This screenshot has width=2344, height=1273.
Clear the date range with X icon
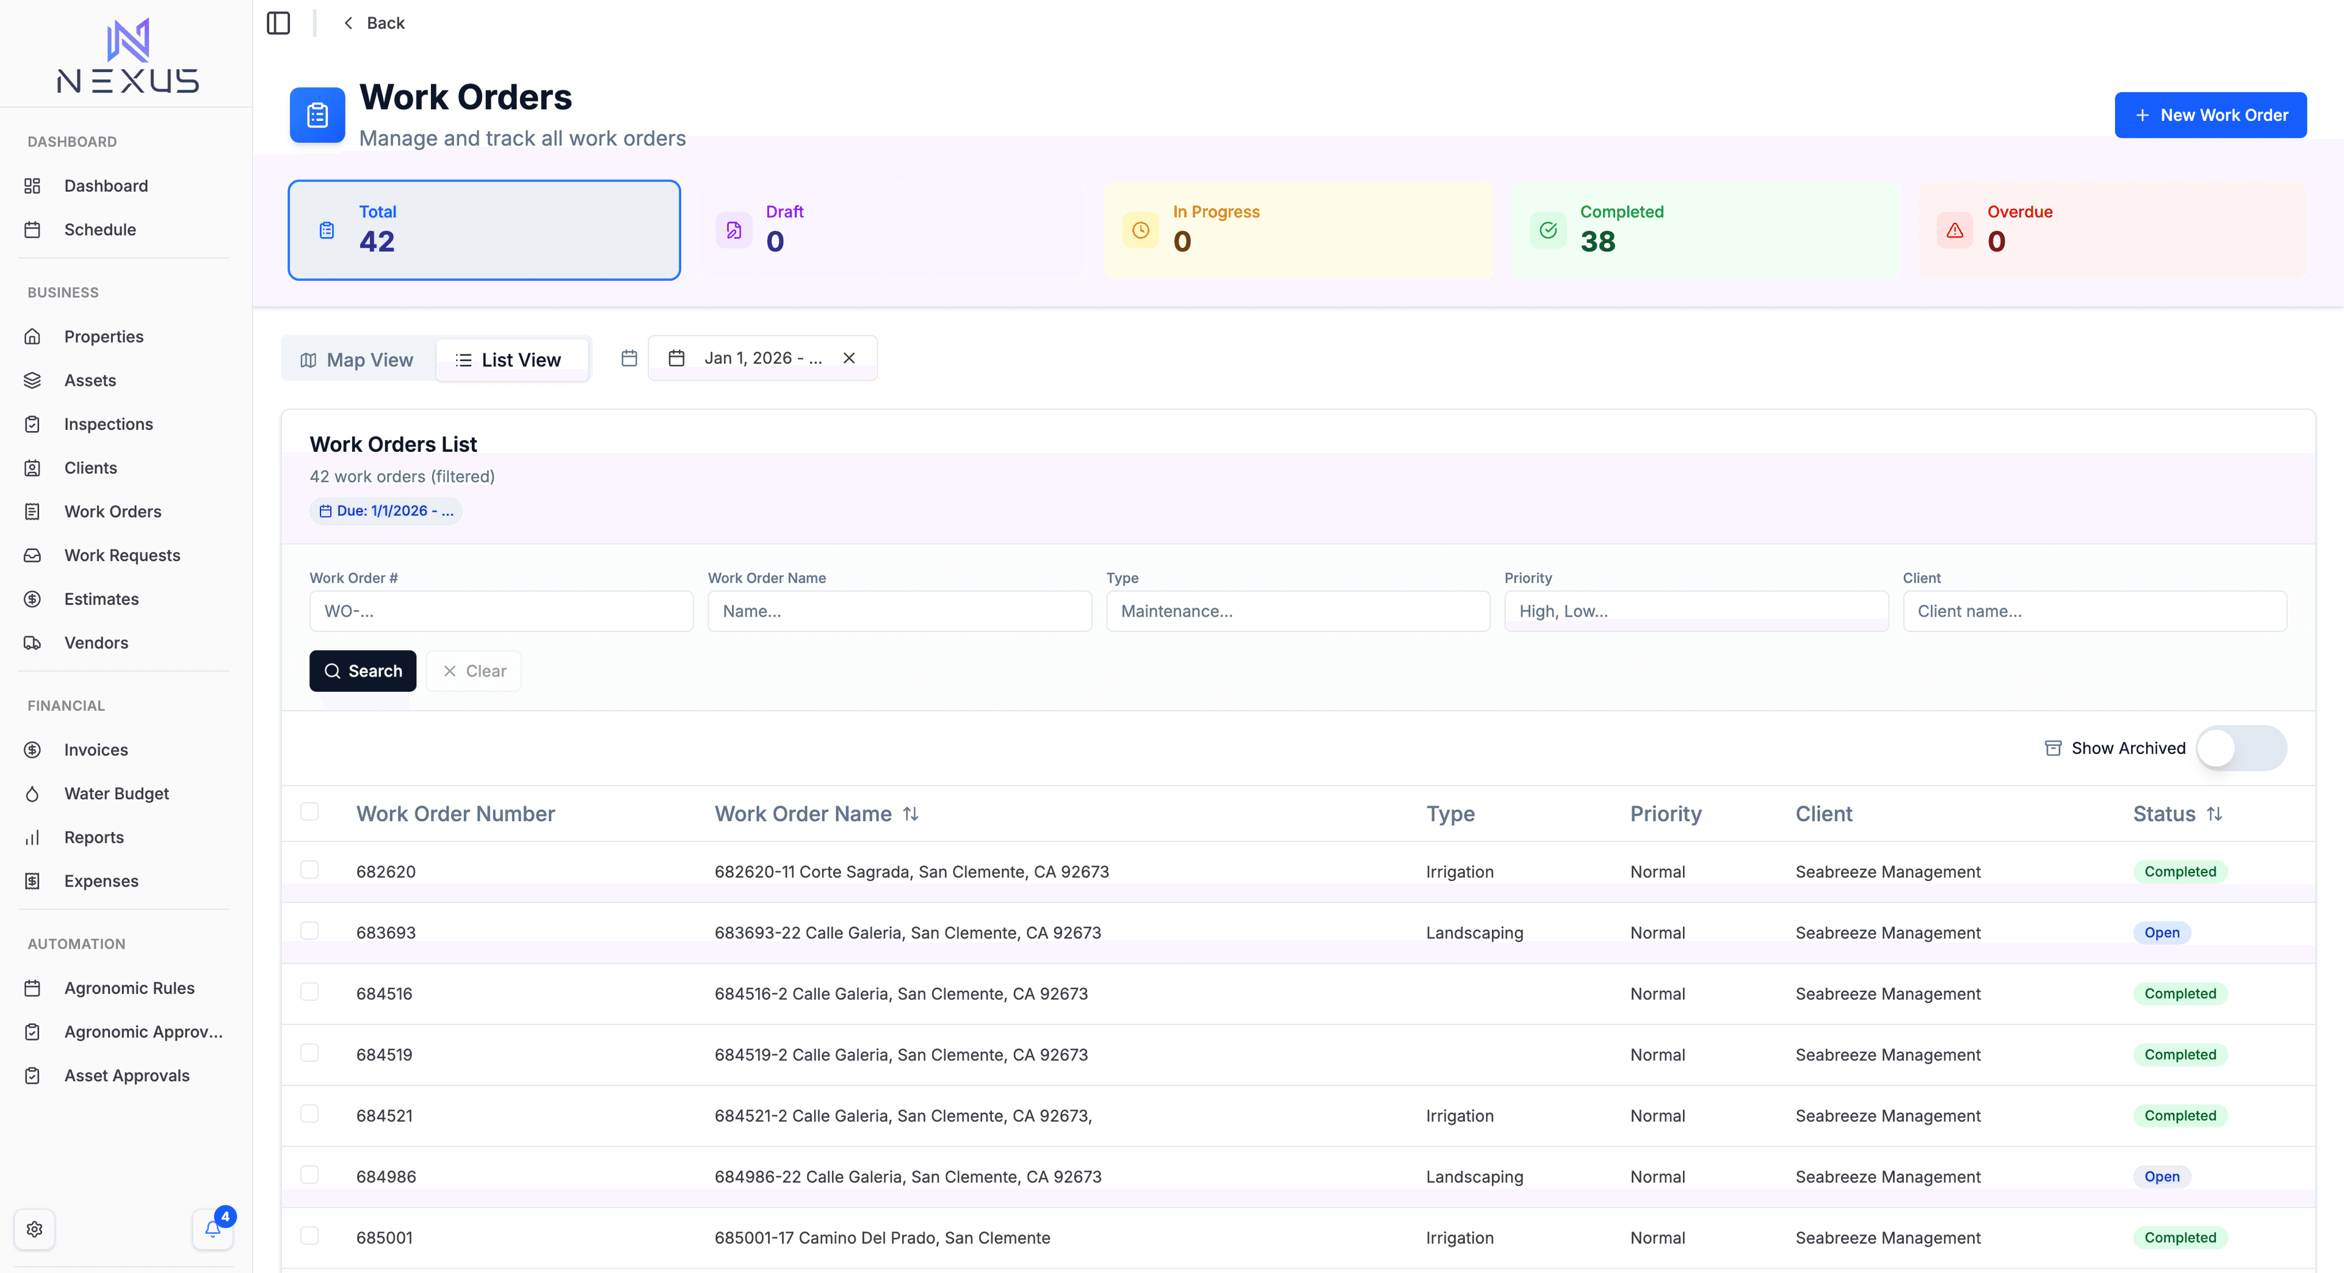pos(849,358)
